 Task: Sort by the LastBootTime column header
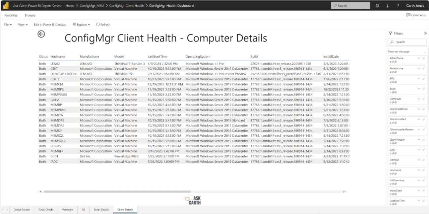click(158, 57)
